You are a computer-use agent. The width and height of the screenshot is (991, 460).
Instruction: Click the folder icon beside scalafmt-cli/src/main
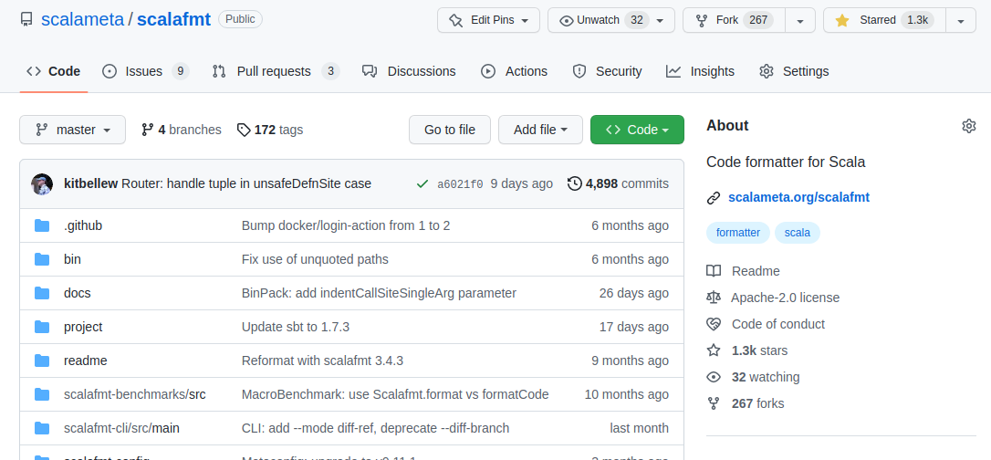tap(42, 428)
